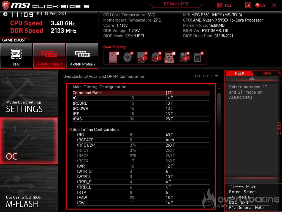Image resolution: width=282 pixels, height=212 pixels.
Task: Switch to the HELP tab
Action: [239, 73]
